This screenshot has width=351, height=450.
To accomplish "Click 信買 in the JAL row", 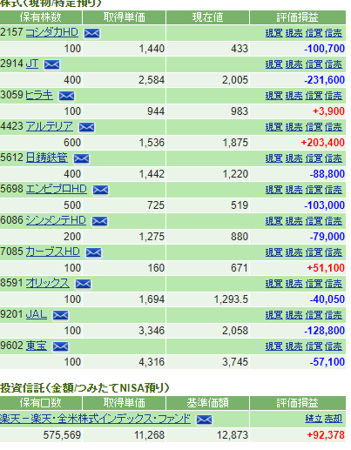I will [x=314, y=315].
